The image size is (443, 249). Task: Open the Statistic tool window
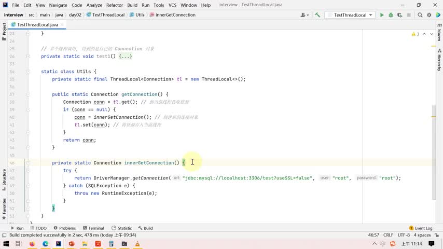(x=121, y=228)
